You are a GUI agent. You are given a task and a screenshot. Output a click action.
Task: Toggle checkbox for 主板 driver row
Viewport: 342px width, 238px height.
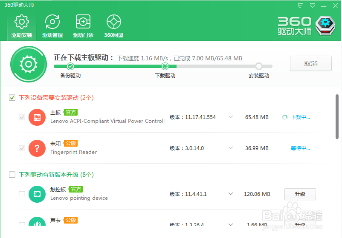click(x=22, y=117)
